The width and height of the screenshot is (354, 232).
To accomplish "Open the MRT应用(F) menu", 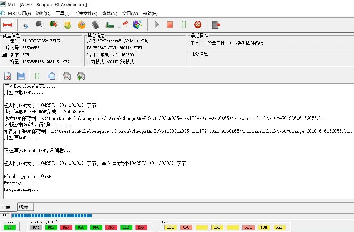I will [19, 14].
